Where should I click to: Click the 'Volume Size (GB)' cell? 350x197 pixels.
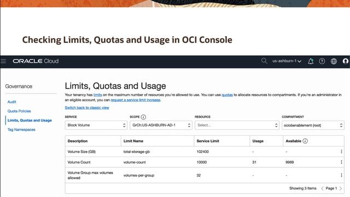click(81, 152)
